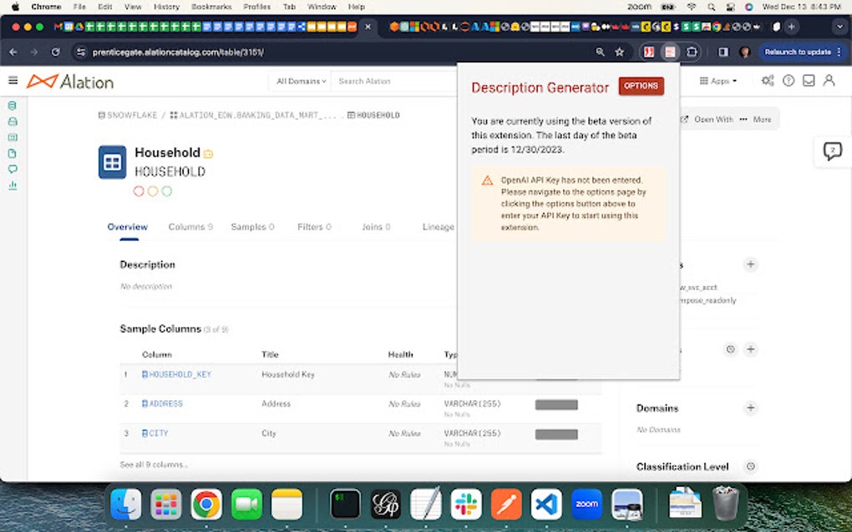Open the comments bubble showing 2 on the right

(831, 151)
